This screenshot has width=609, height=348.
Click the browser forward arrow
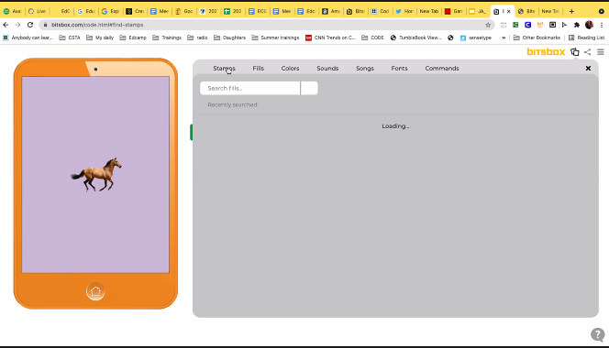tap(17, 25)
